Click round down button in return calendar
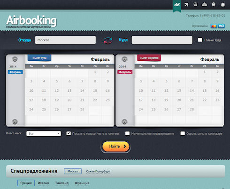This screenshot has height=189, width=230. (124, 122)
